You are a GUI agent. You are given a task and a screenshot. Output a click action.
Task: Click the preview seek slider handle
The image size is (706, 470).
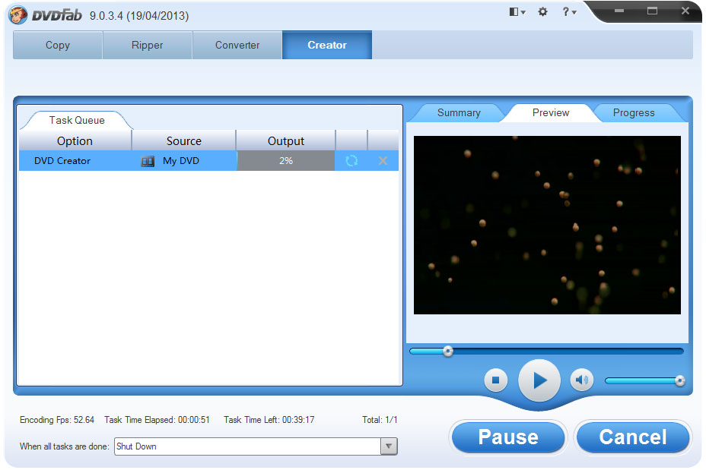(x=447, y=351)
